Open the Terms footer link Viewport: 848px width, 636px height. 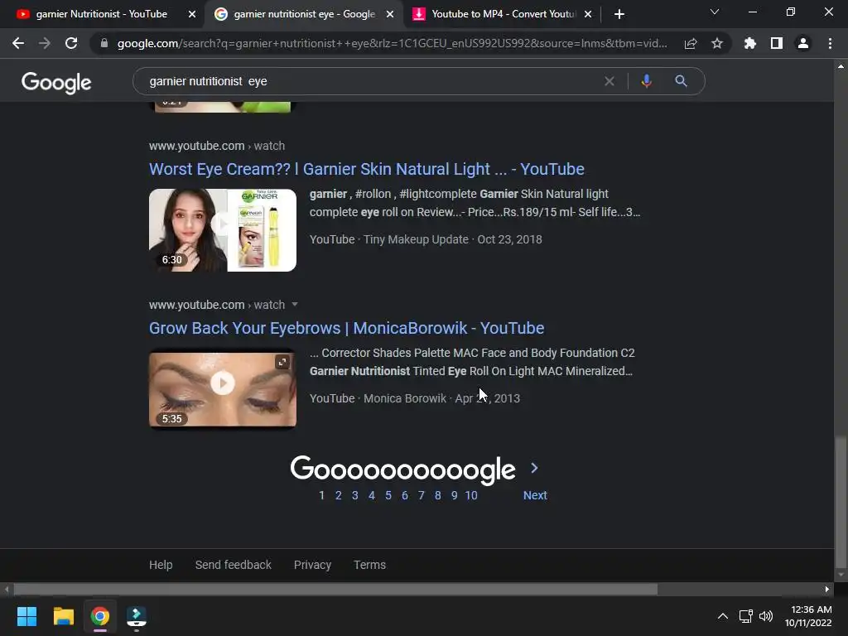[370, 565]
